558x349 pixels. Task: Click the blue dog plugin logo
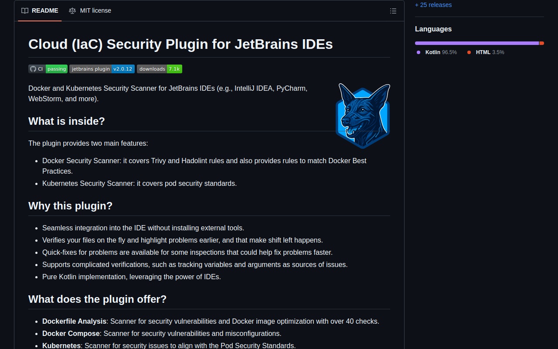tap(363, 116)
